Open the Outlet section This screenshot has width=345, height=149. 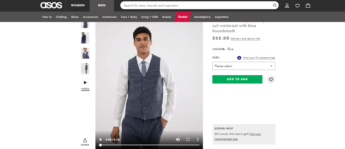point(183,17)
